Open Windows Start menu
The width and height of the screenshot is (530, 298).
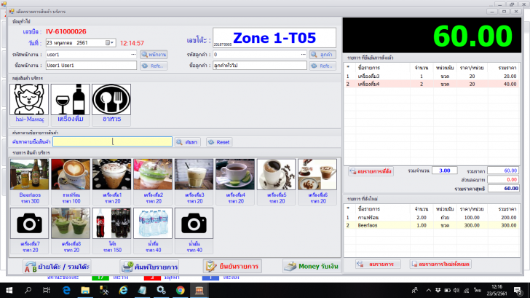coord(9,290)
